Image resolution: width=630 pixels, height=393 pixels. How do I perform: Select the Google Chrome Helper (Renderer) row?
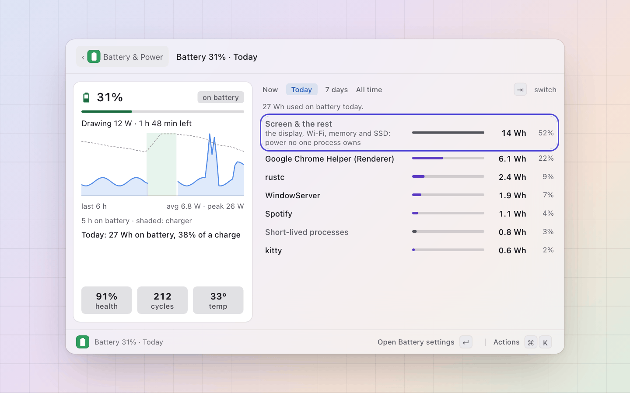pos(409,159)
